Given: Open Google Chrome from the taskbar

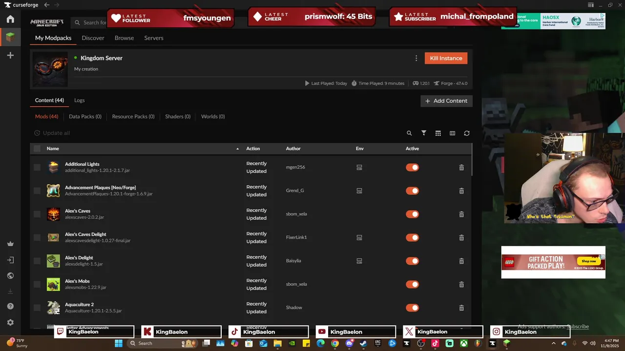Looking at the screenshot, I should tap(334, 343).
